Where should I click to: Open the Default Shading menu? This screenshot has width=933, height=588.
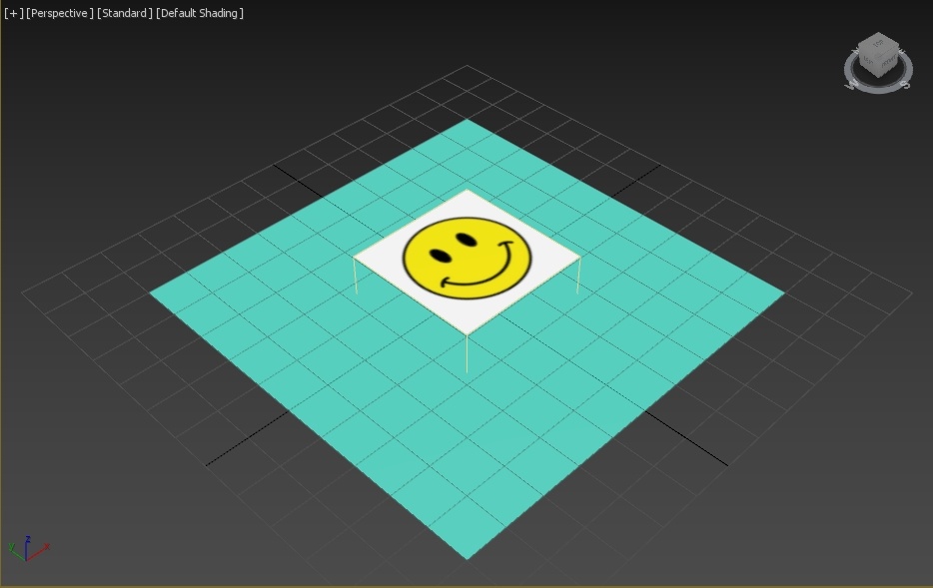click(200, 13)
